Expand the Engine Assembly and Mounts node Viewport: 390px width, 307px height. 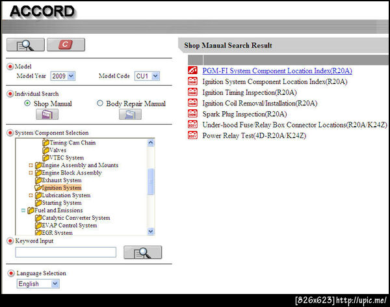pos(31,165)
